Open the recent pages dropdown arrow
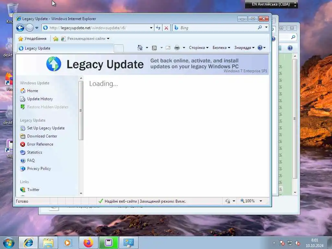The width and height of the screenshot is (332, 249). click(x=37, y=28)
